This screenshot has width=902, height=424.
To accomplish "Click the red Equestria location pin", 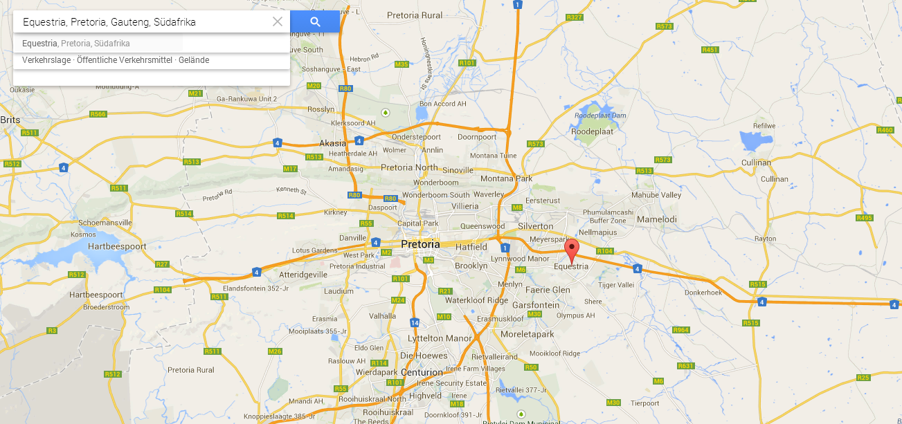I will [x=571, y=251].
